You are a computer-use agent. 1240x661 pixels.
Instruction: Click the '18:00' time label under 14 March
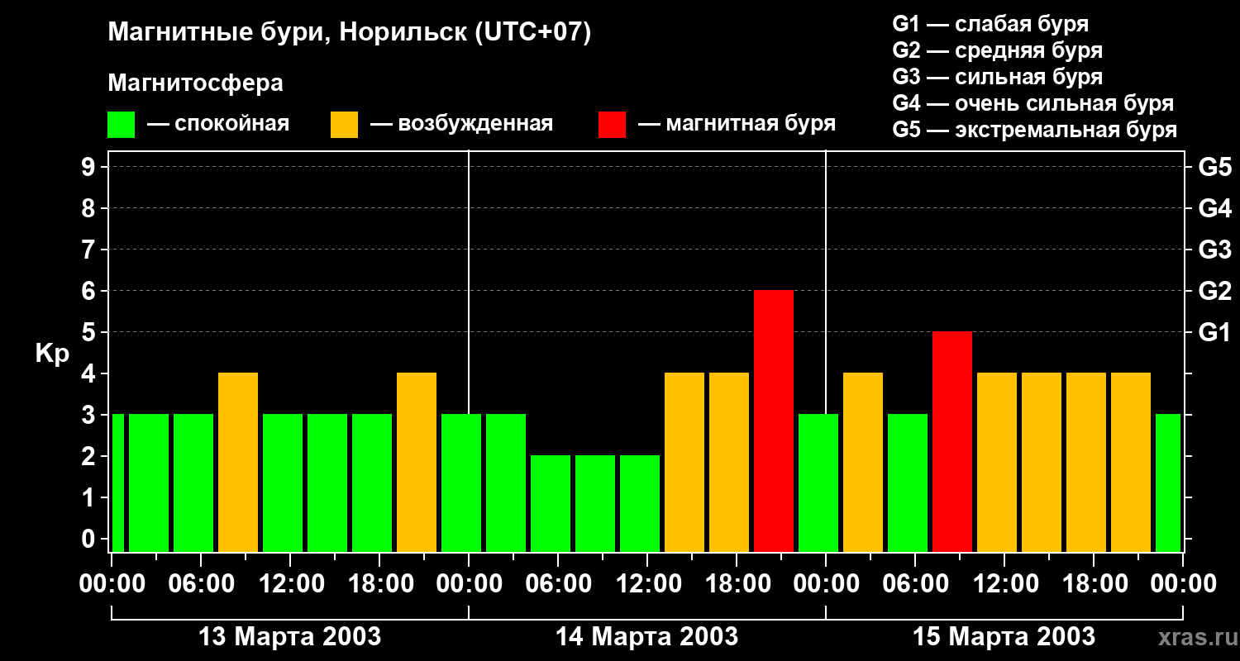[737, 584]
